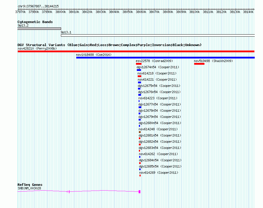This screenshot has width=263, height=208.
Task: Open dgv12681n54 (Cooper2011) variant
Action: coord(160,135)
